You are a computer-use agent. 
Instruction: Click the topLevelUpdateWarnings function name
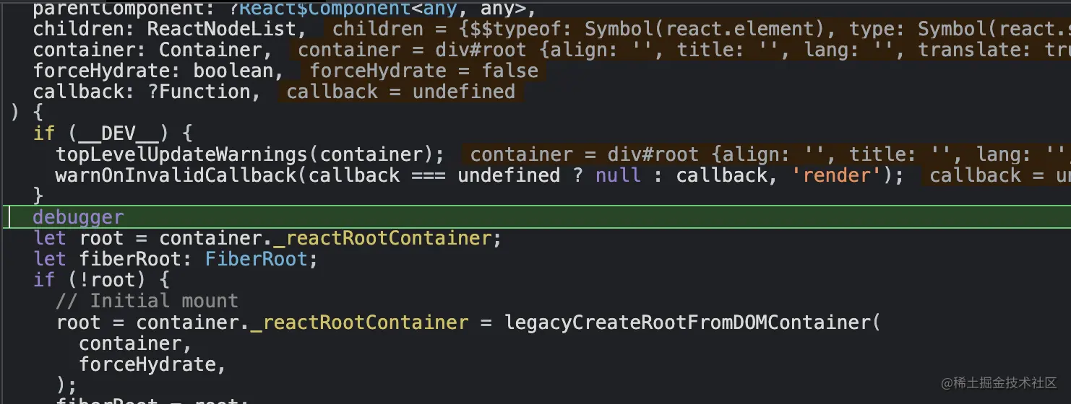pos(187,154)
